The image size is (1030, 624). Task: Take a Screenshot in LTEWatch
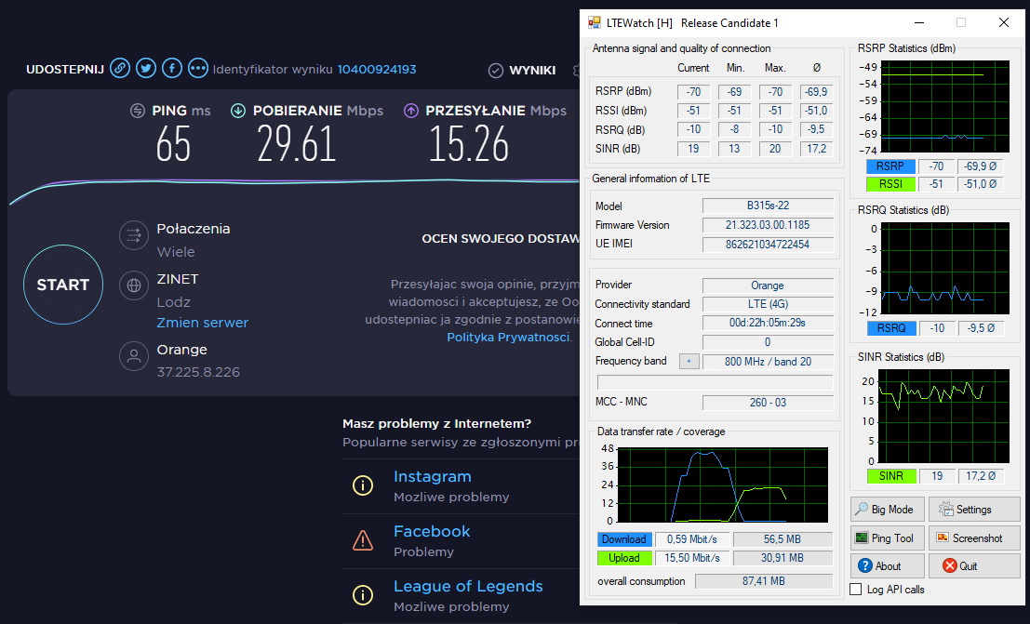[x=974, y=538]
